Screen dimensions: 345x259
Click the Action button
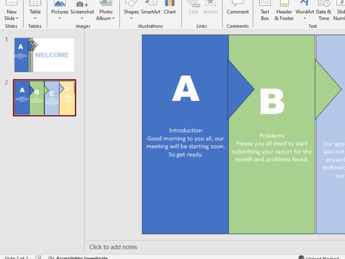coord(210,8)
